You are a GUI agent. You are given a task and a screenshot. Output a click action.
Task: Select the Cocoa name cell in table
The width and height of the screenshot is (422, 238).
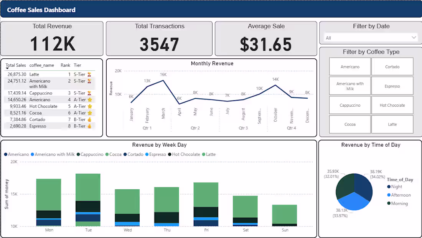[x=35, y=113]
